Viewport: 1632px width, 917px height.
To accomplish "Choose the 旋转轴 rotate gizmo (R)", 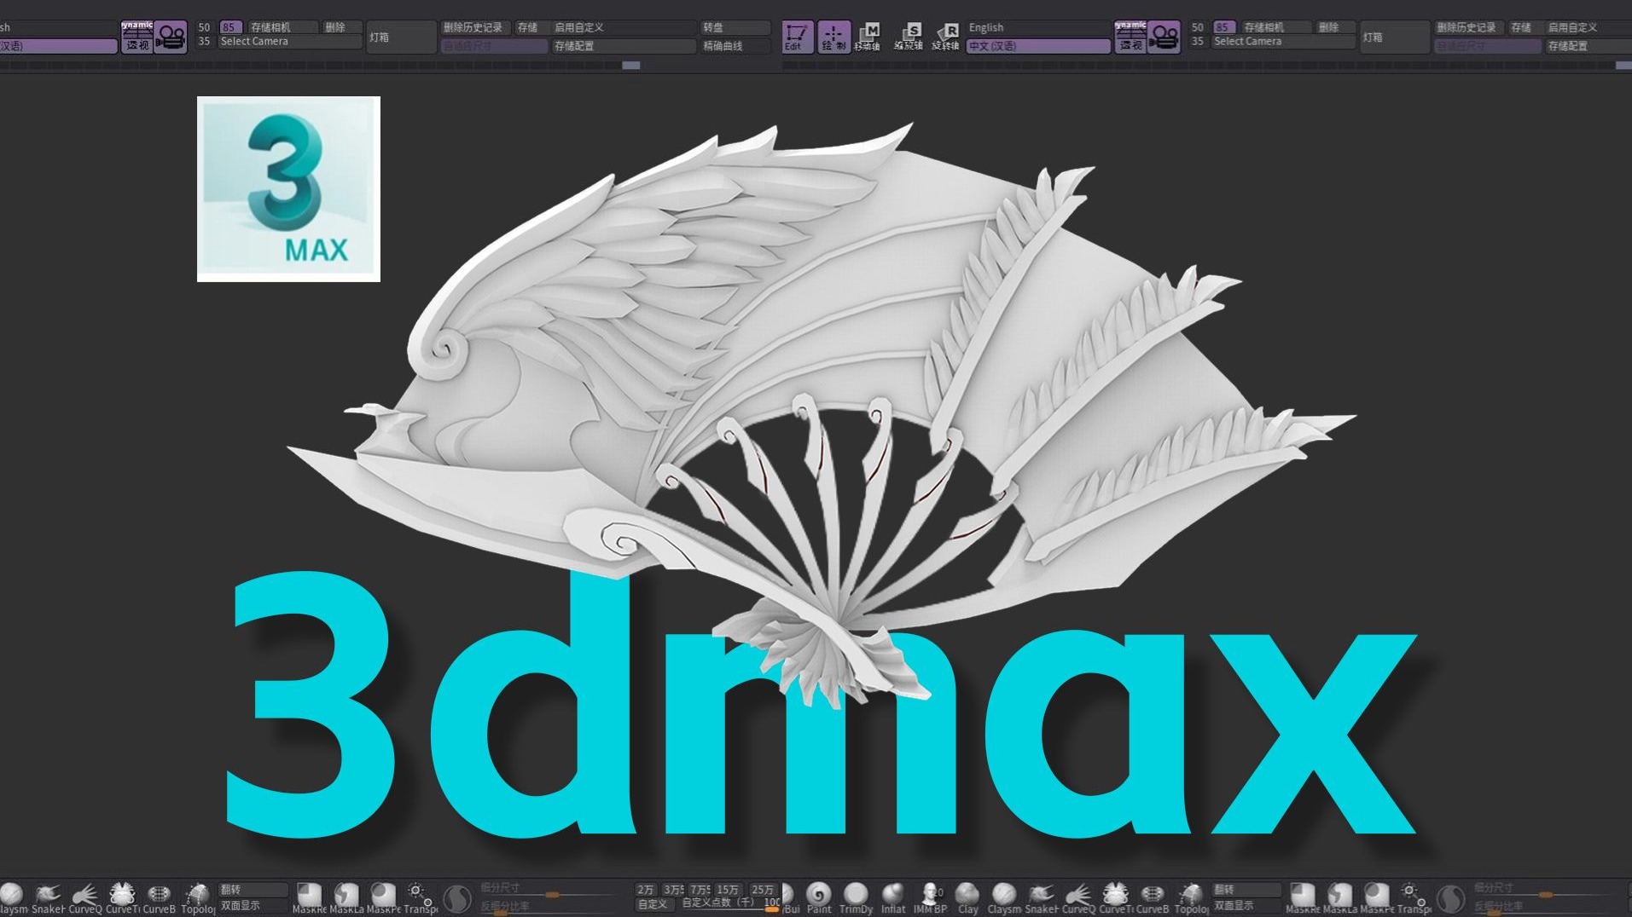I will coord(946,37).
